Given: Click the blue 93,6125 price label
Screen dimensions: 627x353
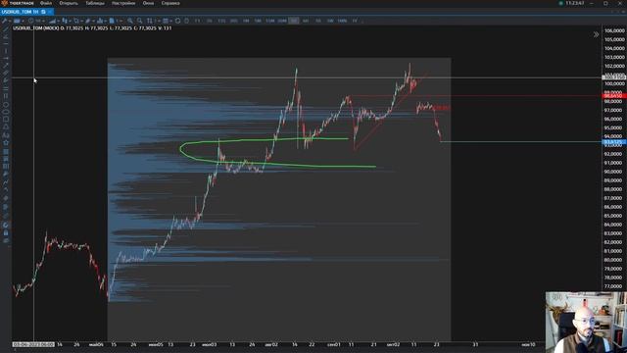Looking at the screenshot, I should 614,142.
